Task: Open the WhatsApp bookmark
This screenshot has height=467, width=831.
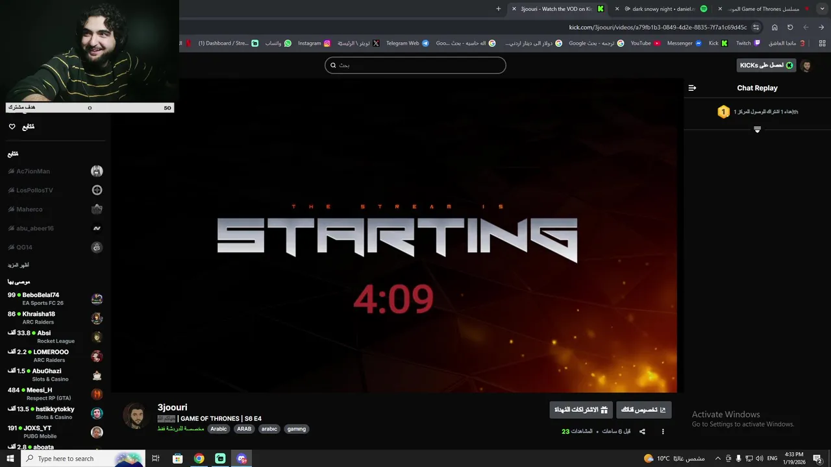Action: pyautogui.click(x=278, y=43)
